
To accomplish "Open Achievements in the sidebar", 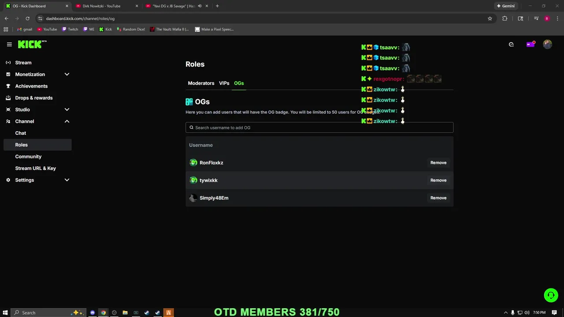I will [31, 86].
